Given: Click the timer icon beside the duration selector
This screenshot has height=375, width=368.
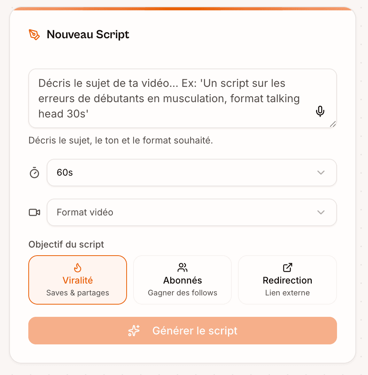Looking at the screenshot, I should 34,173.
